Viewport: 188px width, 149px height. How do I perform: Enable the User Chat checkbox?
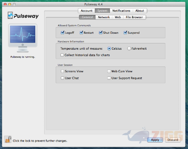click(x=62, y=78)
